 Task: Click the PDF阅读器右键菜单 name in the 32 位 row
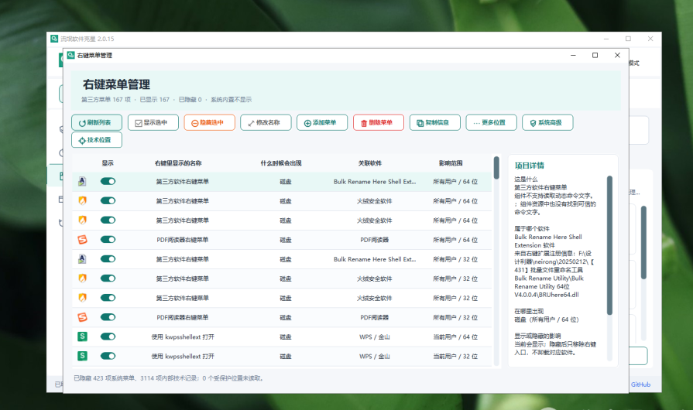point(183,317)
